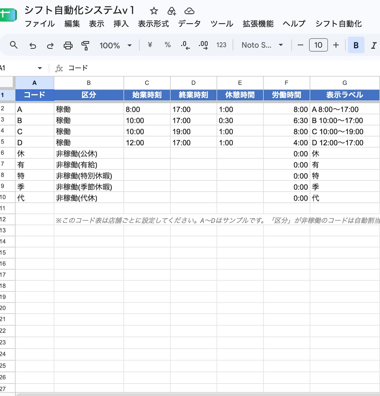Open the ツール menu
The height and width of the screenshot is (396, 380).
coord(222,24)
